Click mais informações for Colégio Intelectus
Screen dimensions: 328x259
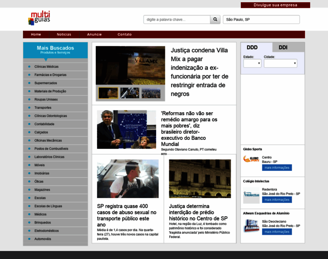point(277,199)
